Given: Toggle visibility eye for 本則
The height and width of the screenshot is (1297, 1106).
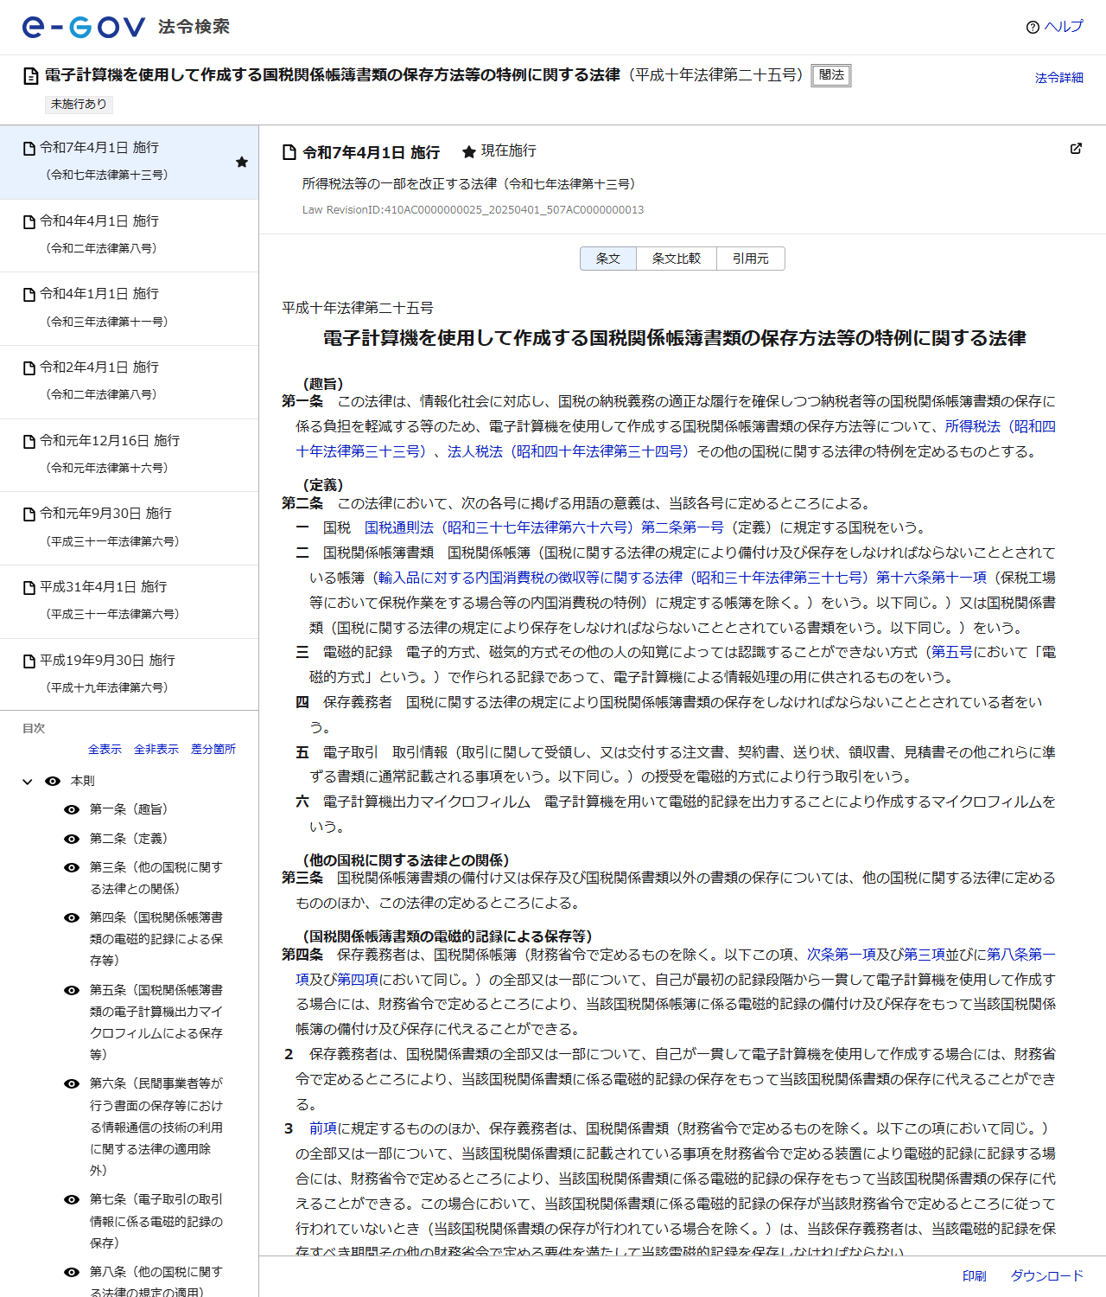Looking at the screenshot, I should (x=53, y=781).
